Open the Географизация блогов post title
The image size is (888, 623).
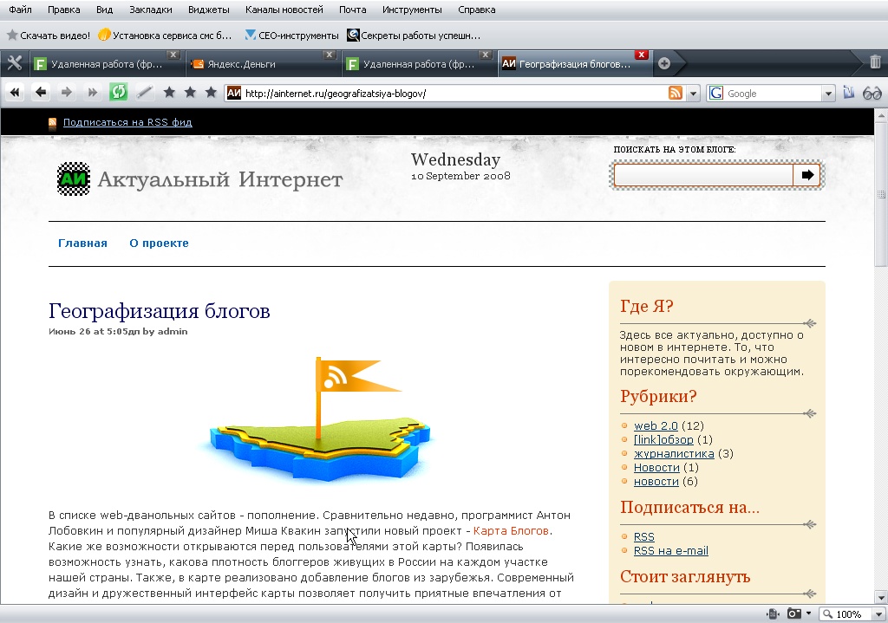[160, 311]
